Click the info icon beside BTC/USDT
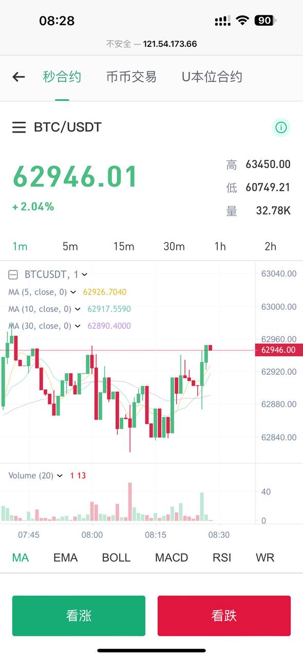This screenshot has width=303, height=658. tap(280, 127)
